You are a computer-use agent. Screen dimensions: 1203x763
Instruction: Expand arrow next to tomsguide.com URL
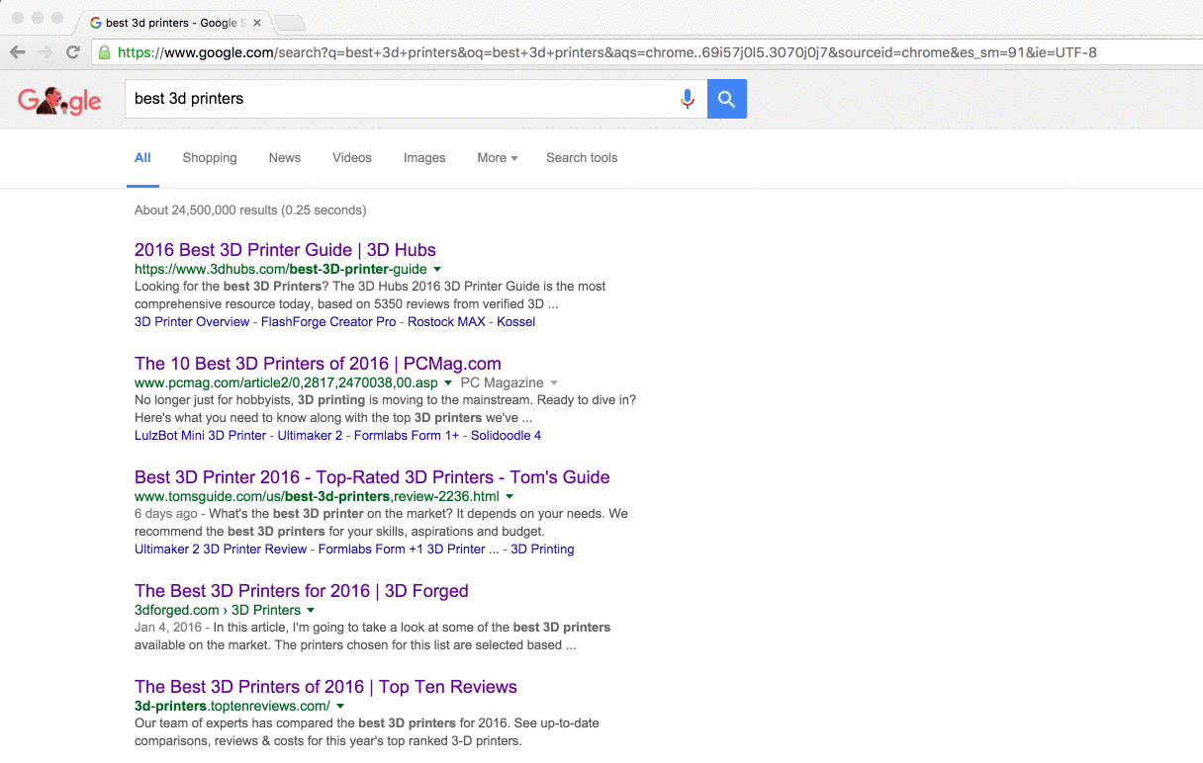coord(509,496)
